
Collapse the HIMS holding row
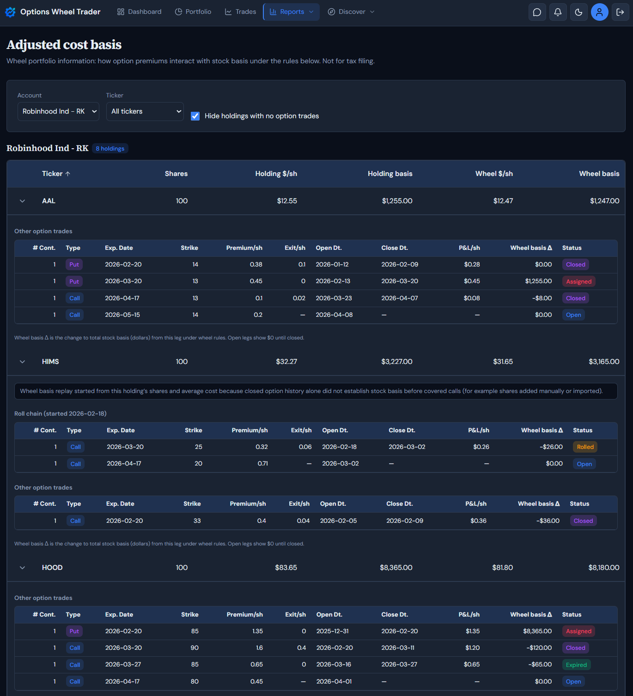tap(22, 362)
